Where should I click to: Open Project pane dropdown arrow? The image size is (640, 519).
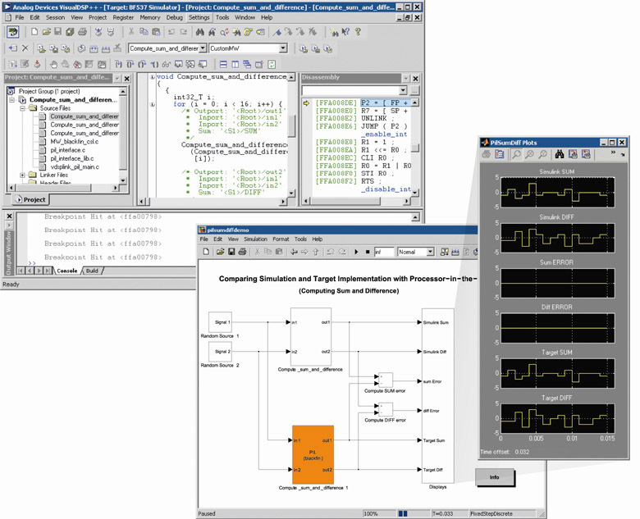tap(117, 78)
